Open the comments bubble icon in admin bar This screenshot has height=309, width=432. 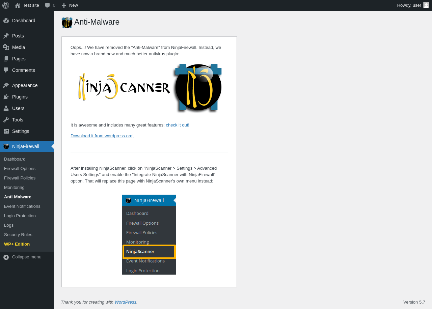tap(48, 5)
